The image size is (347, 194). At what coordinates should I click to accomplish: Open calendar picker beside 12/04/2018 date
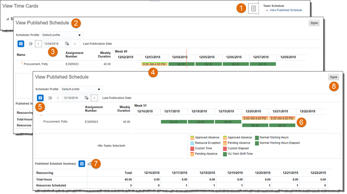67,44
